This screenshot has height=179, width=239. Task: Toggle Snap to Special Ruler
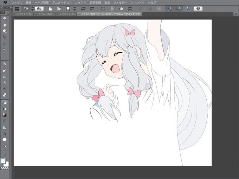[x=179, y=9]
